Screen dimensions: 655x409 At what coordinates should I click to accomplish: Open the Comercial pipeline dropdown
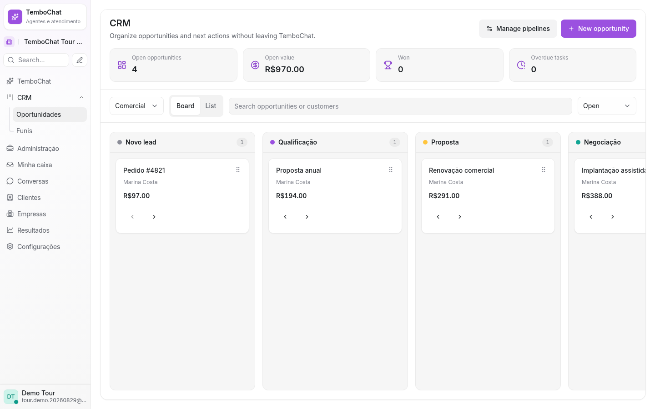point(136,106)
